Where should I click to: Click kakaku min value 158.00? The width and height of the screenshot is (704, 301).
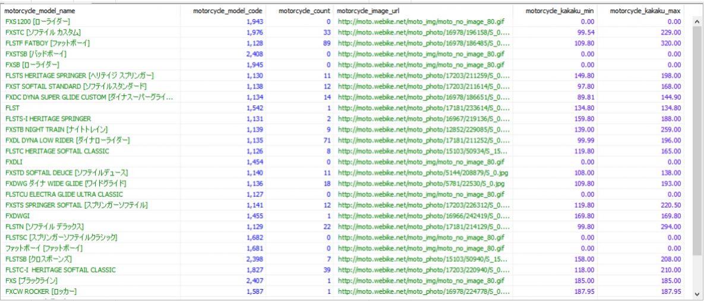click(585, 259)
